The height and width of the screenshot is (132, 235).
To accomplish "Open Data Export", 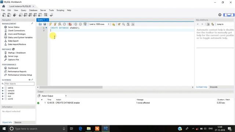I will pyautogui.click(x=13, y=41).
